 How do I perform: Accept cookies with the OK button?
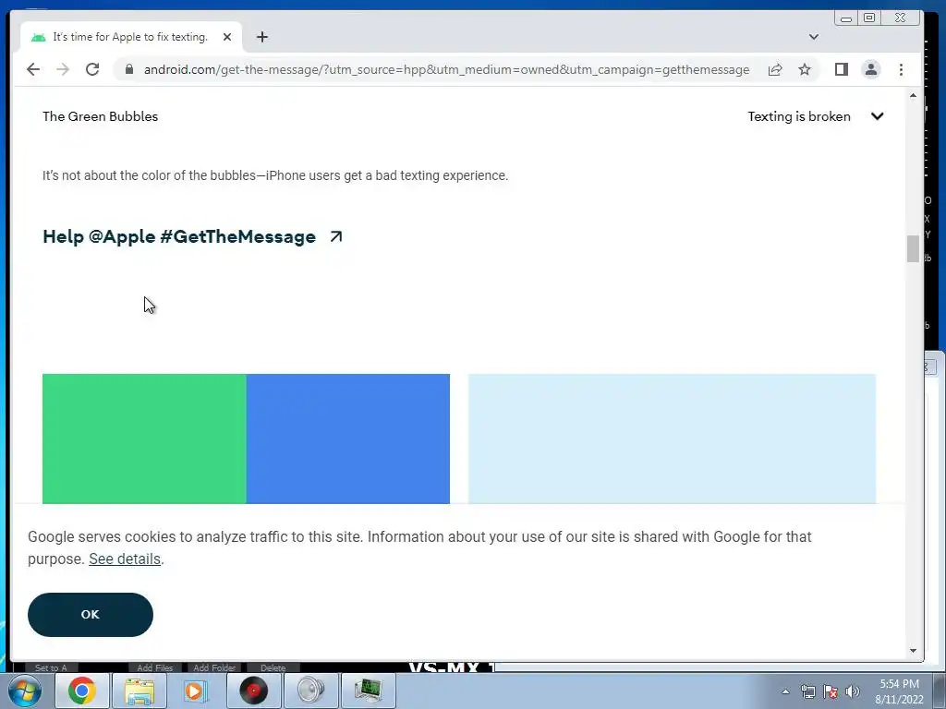pyautogui.click(x=91, y=614)
